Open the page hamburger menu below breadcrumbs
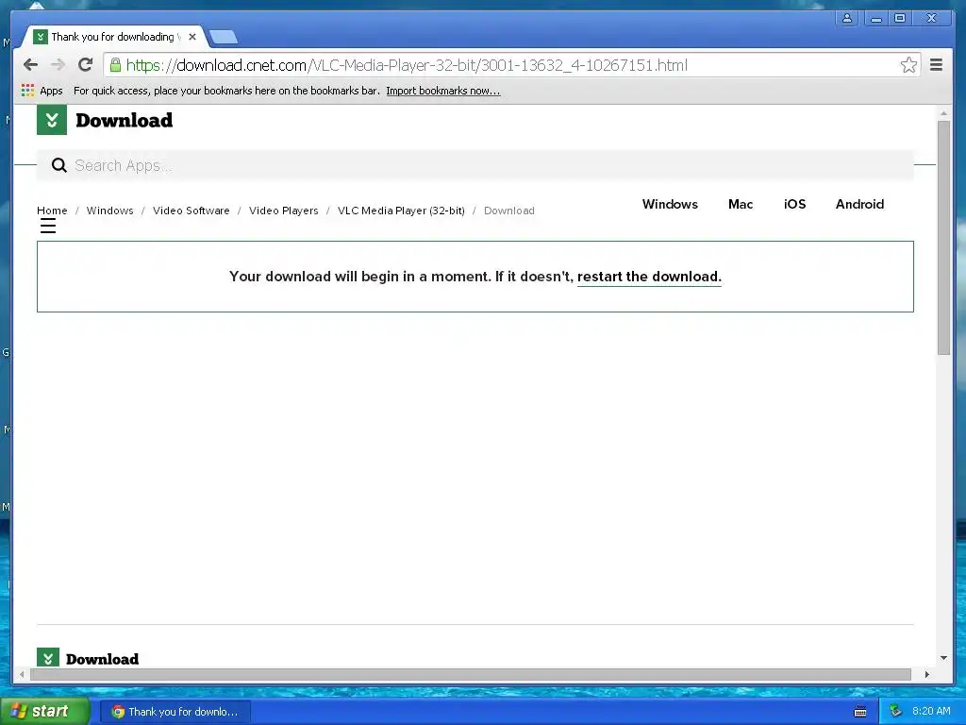 (x=48, y=227)
